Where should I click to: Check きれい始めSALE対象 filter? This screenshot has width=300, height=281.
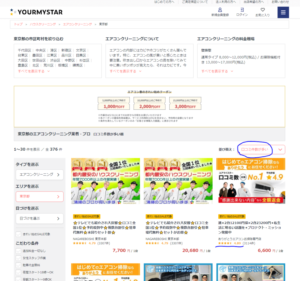pos(18,234)
